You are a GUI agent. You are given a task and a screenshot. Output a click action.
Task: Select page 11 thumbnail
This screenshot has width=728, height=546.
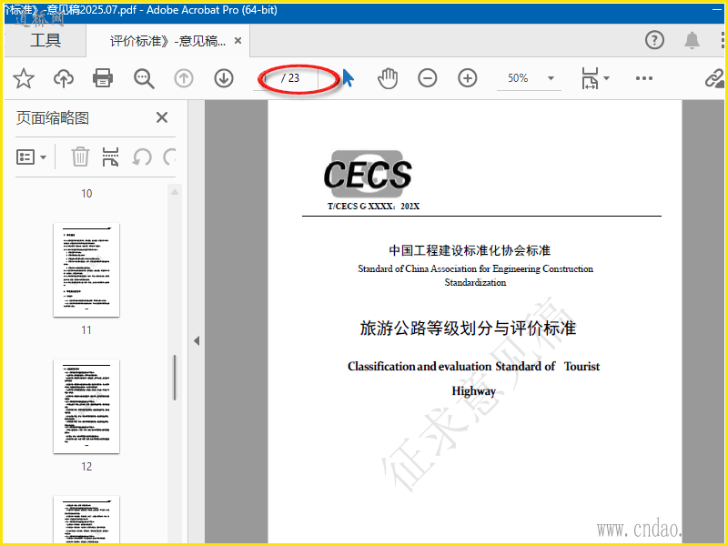tap(86, 269)
